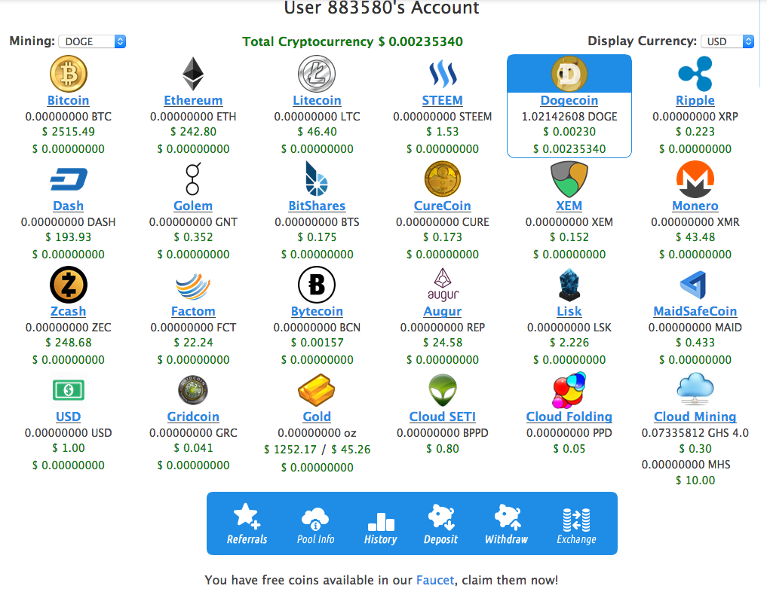Change the Display Currency dropdown

[727, 41]
